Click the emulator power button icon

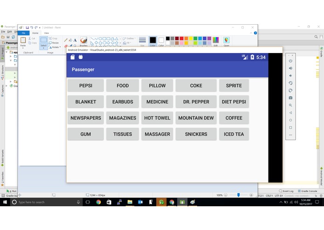[290, 61]
